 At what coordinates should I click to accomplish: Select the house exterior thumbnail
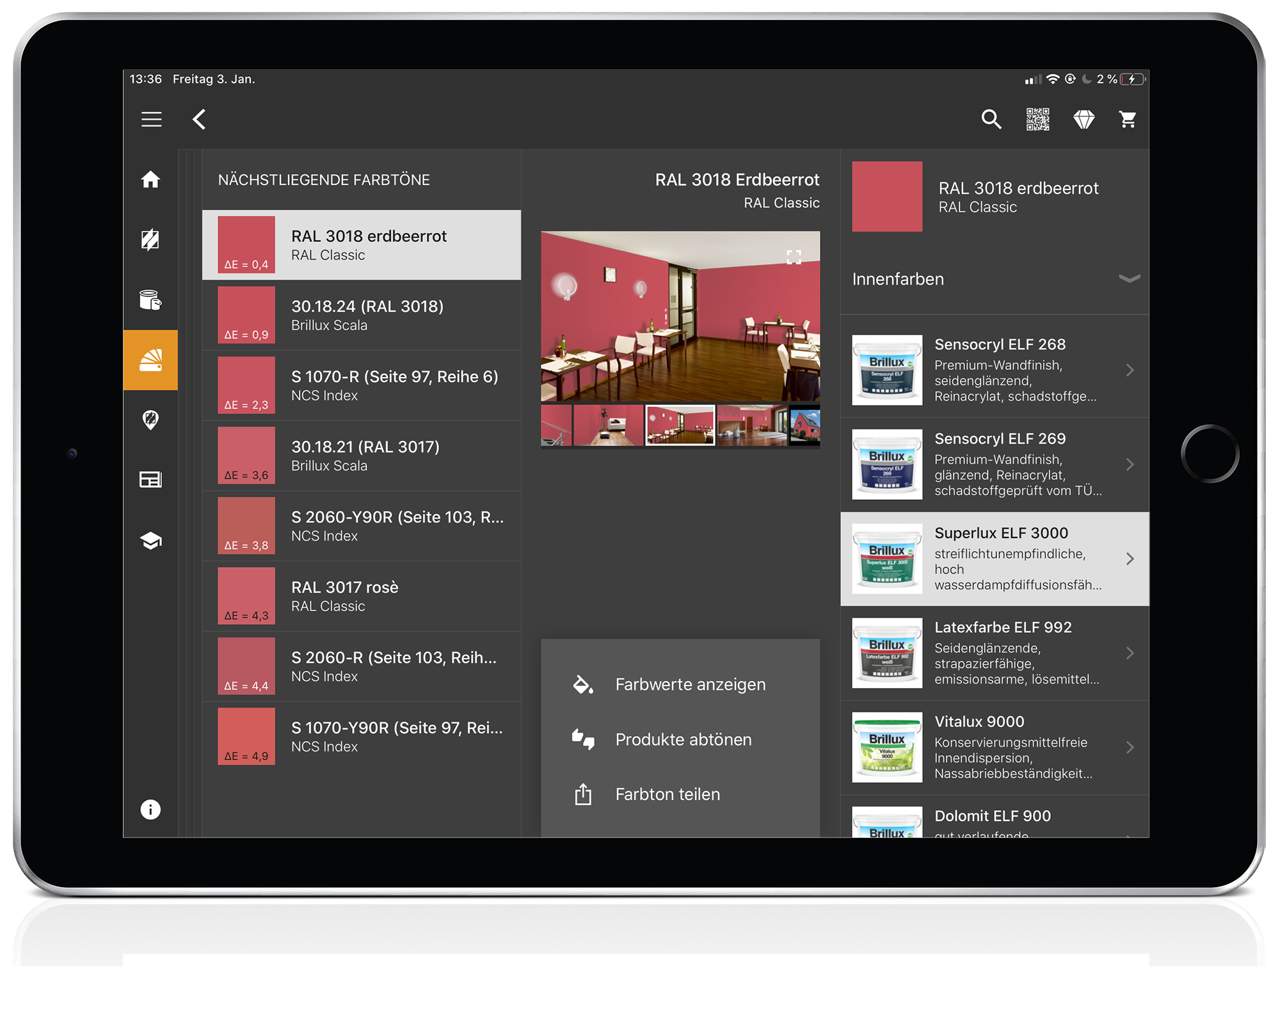(805, 425)
